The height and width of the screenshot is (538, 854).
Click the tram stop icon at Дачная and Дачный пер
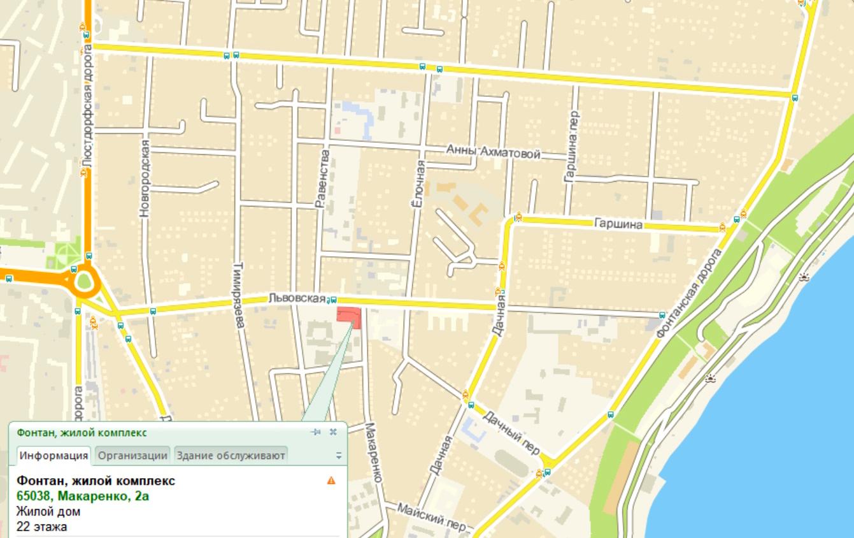(466, 394)
